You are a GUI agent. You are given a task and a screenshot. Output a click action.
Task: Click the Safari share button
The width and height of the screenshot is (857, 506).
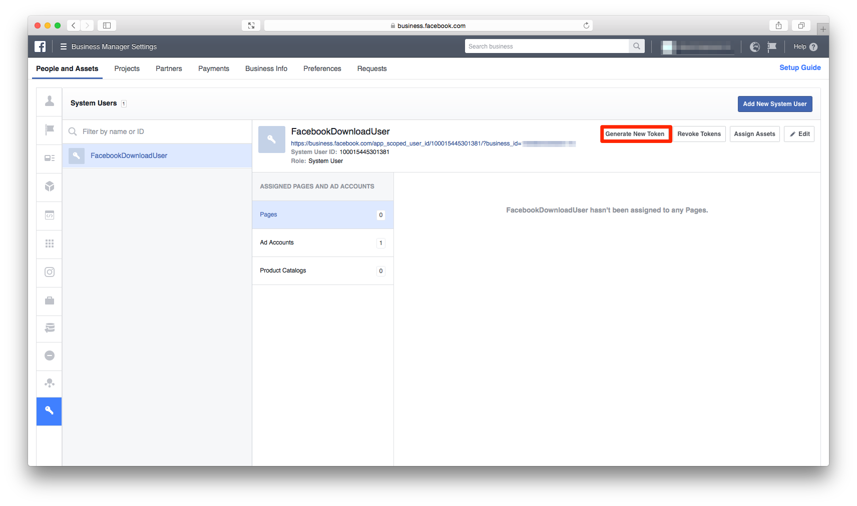tap(778, 25)
